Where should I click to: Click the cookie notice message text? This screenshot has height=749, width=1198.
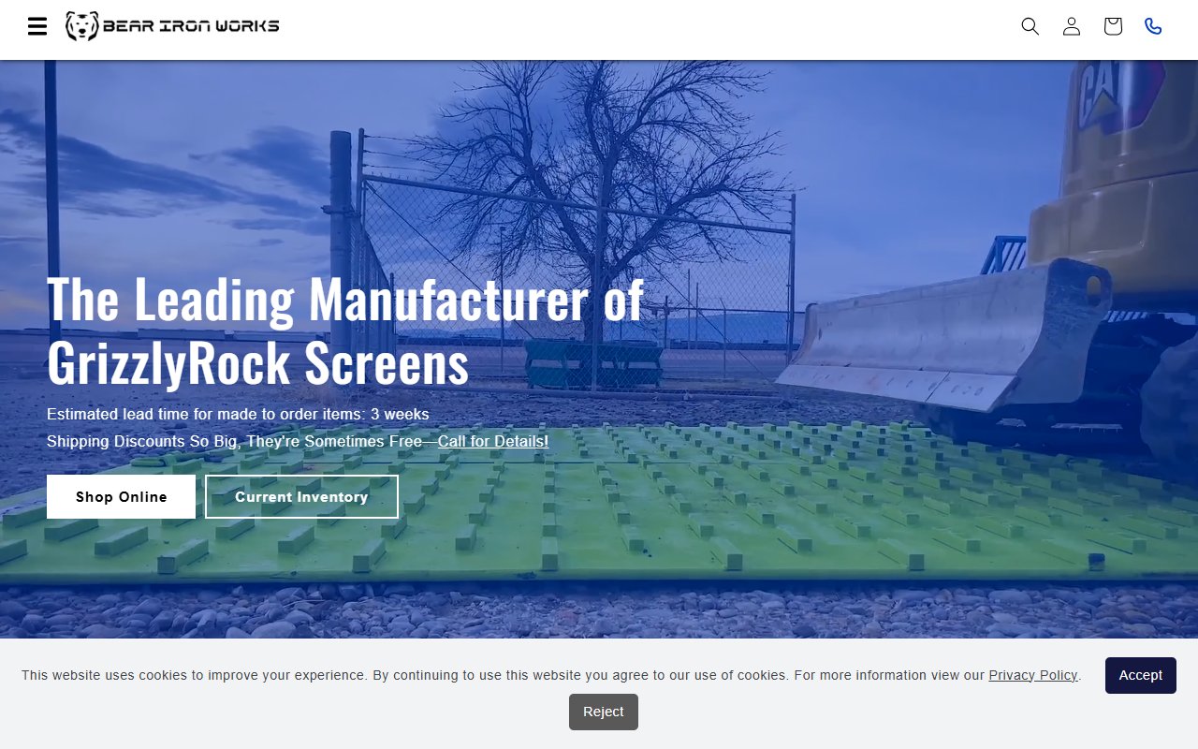pyautogui.click(x=551, y=675)
